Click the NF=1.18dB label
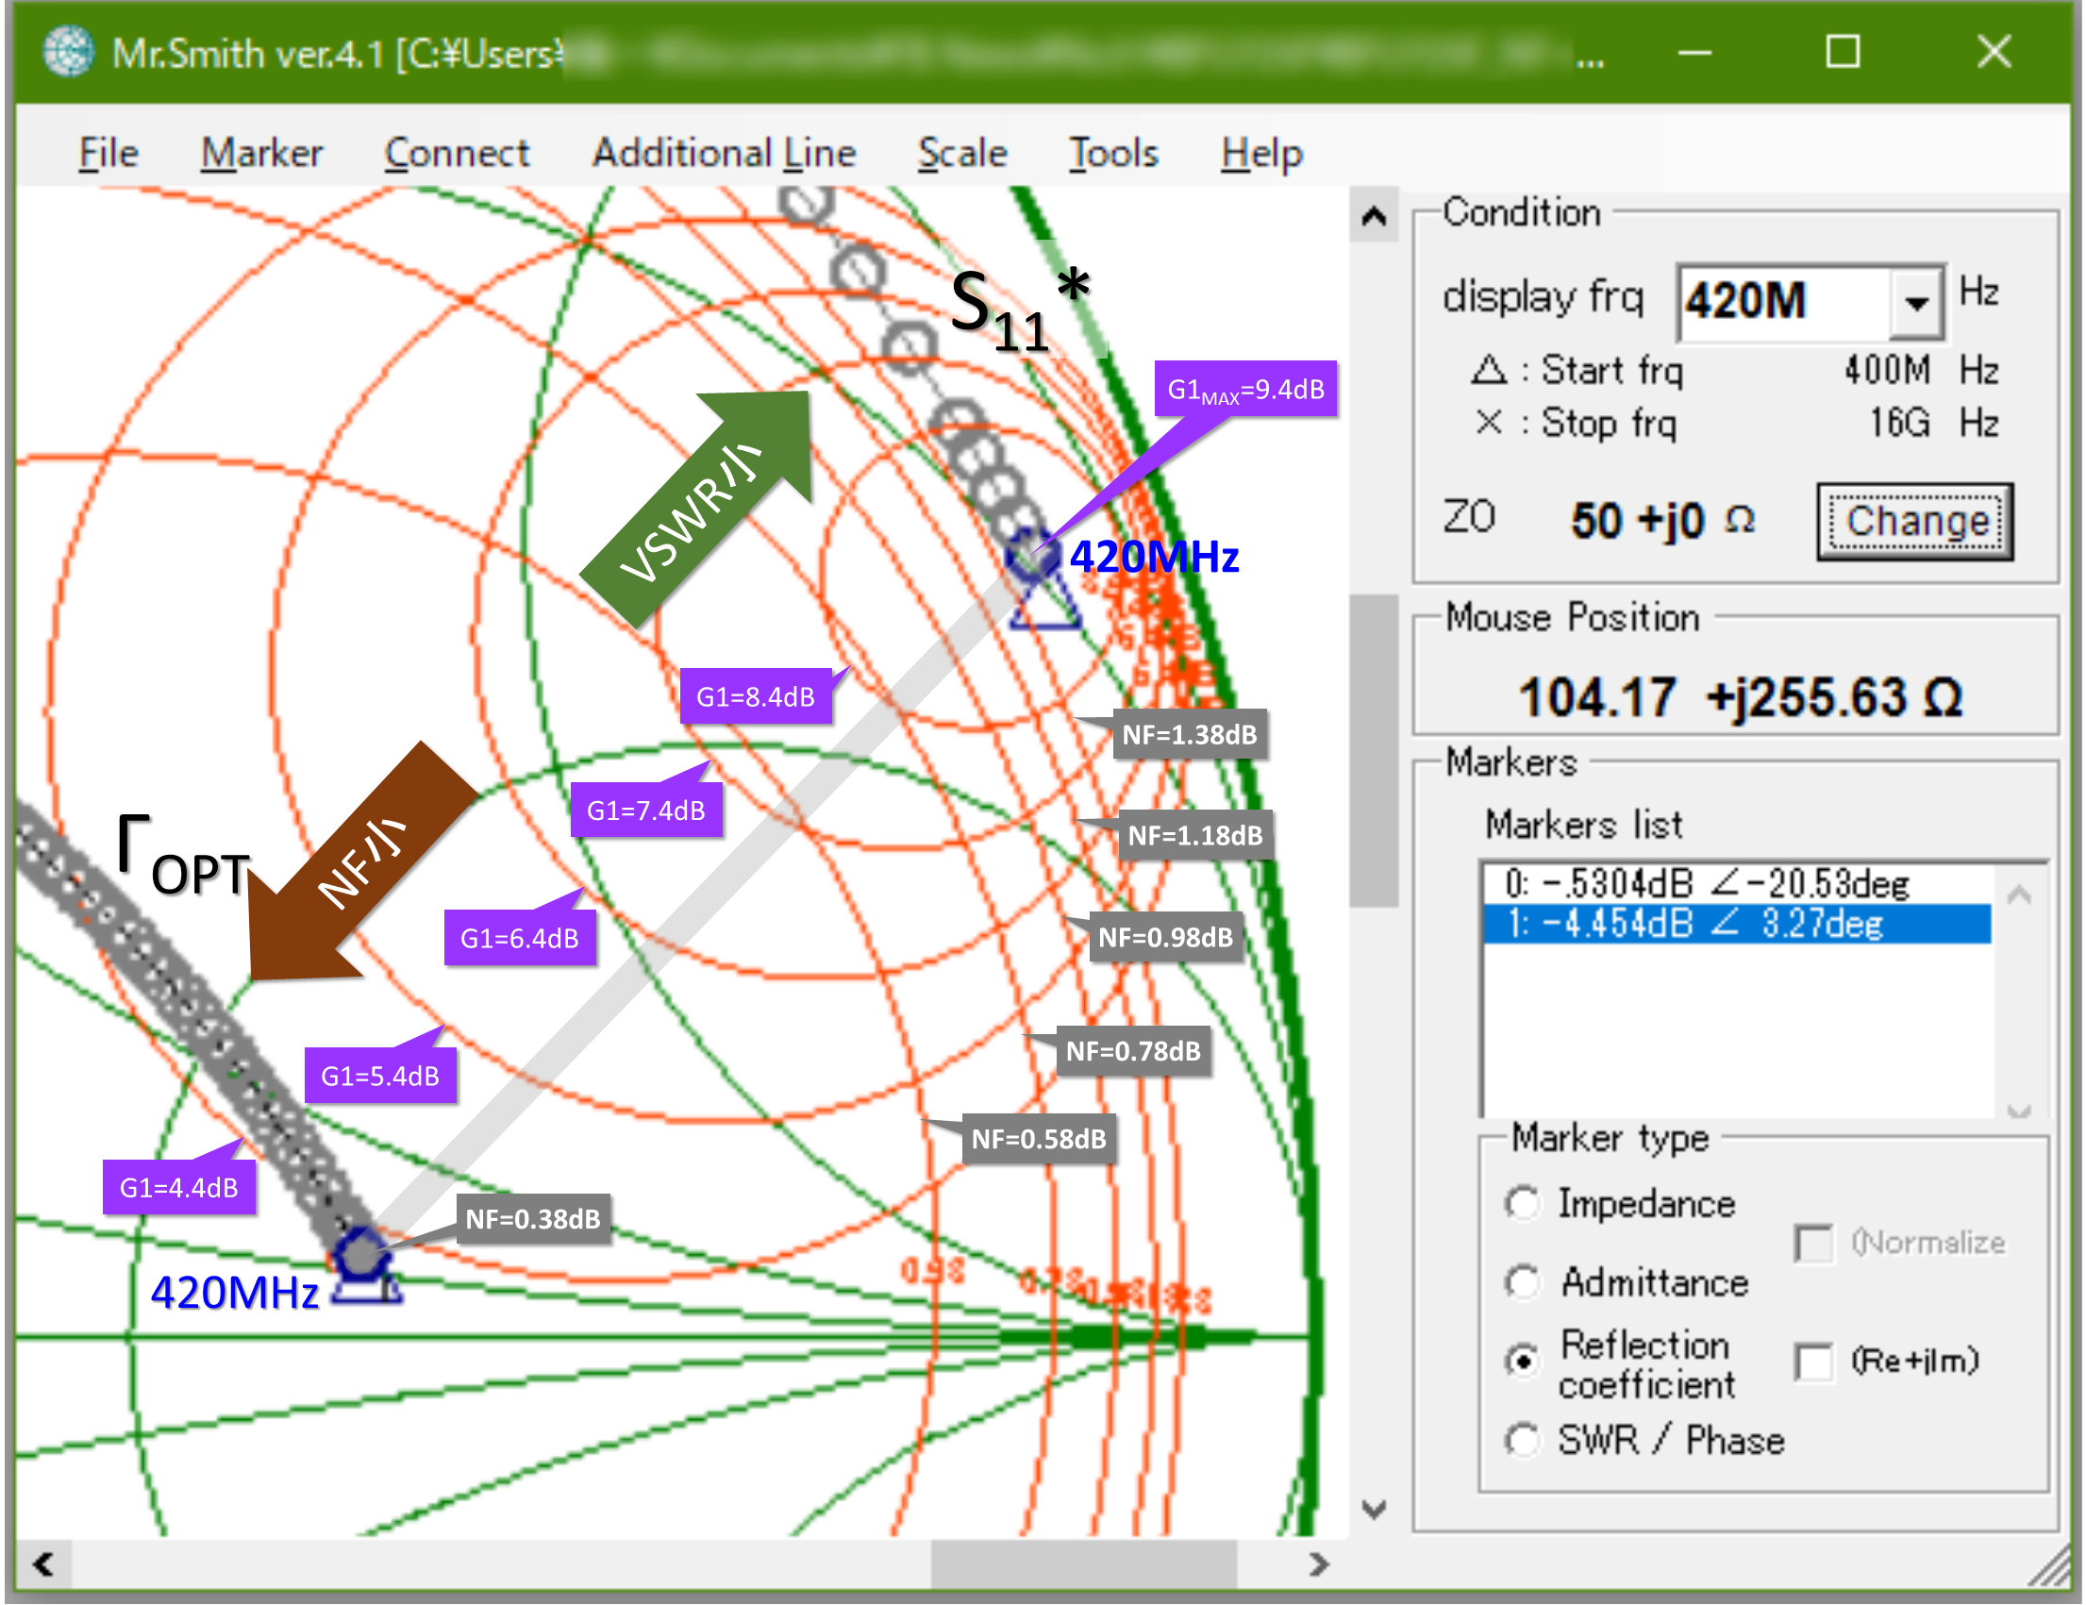2086x1605 pixels. 1194,836
